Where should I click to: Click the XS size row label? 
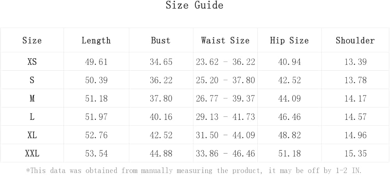coord(32,62)
